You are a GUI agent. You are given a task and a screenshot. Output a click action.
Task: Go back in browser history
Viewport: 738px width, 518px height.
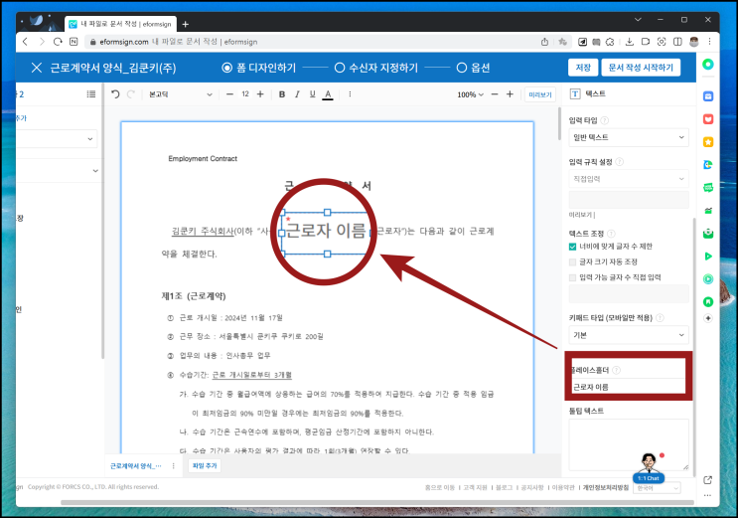(x=25, y=42)
